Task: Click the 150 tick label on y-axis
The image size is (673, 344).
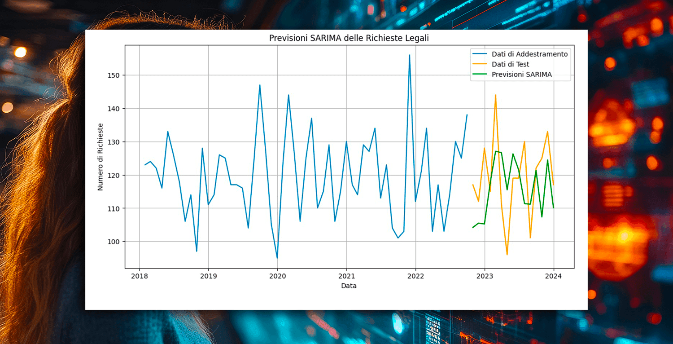Action: coord(113,75)
